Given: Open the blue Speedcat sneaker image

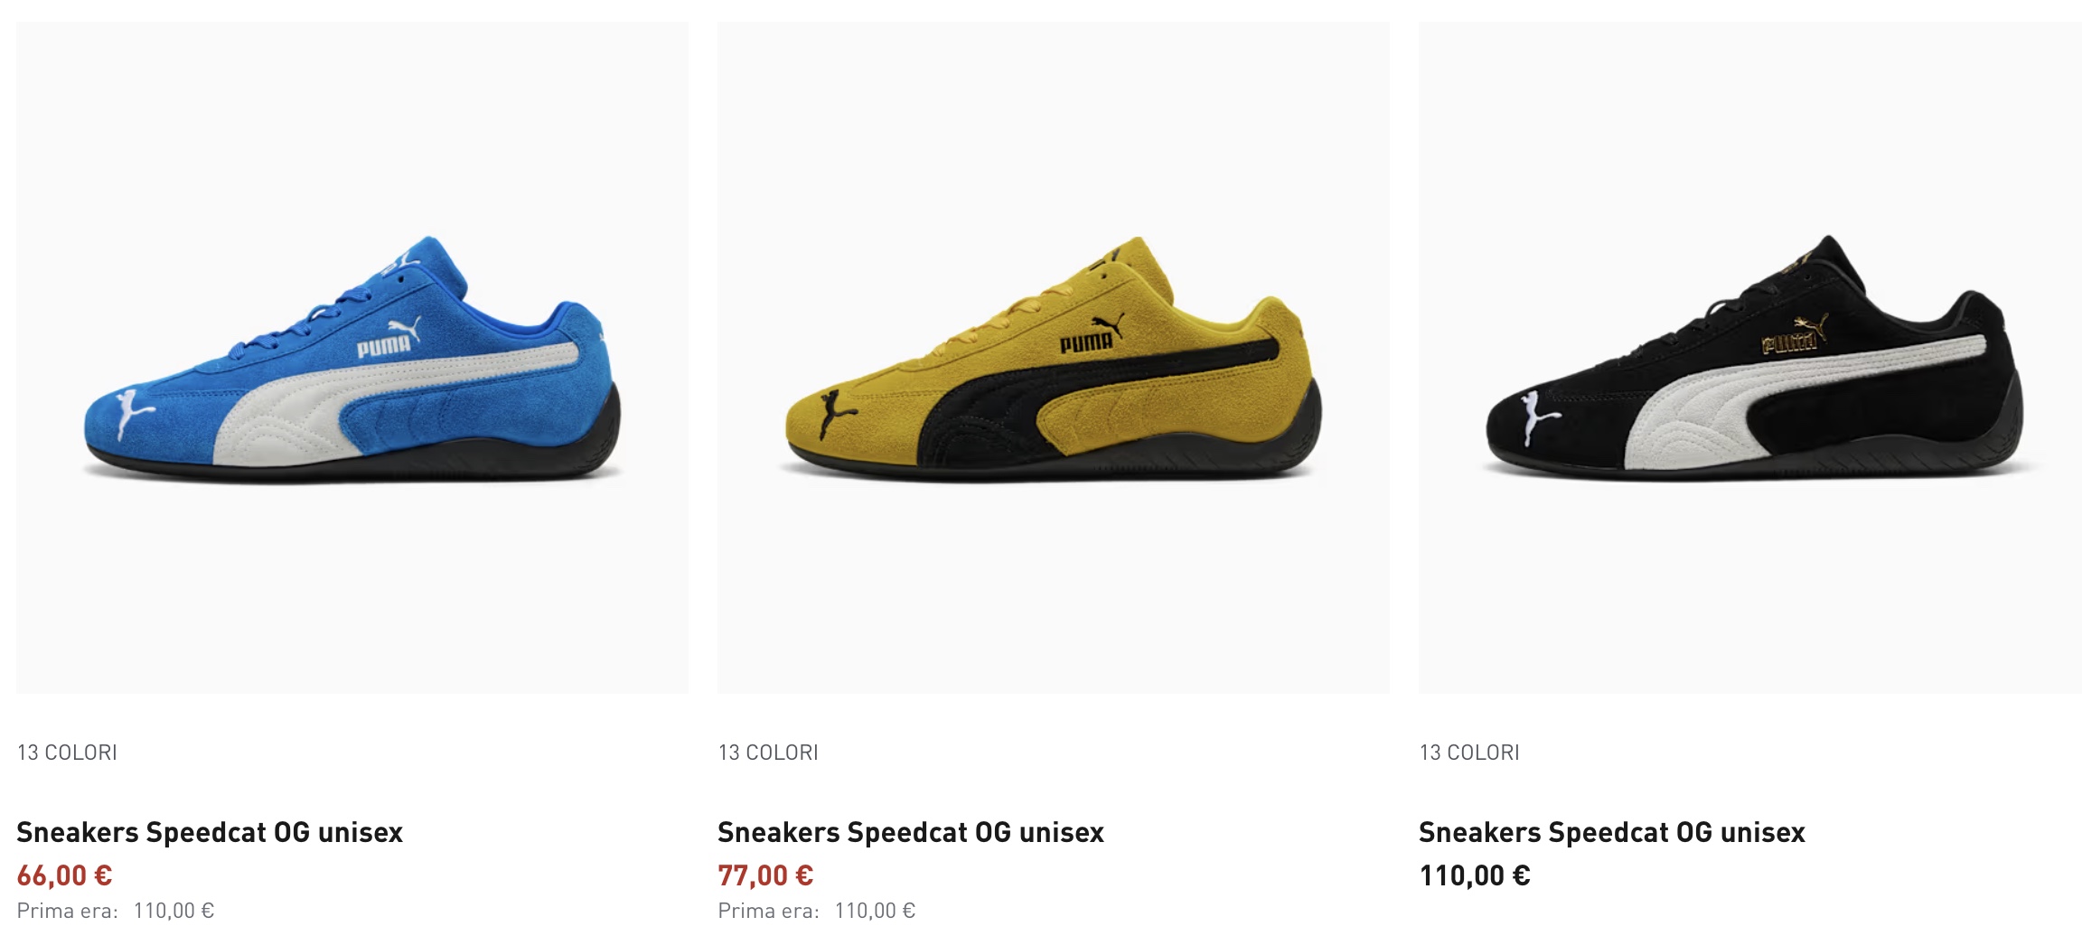Looking at the screenshot, I should (x=352, y=358).
